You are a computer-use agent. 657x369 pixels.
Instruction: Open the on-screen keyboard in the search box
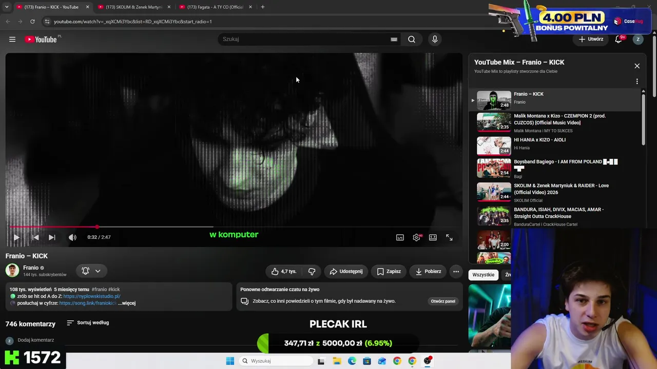point(394,39)
